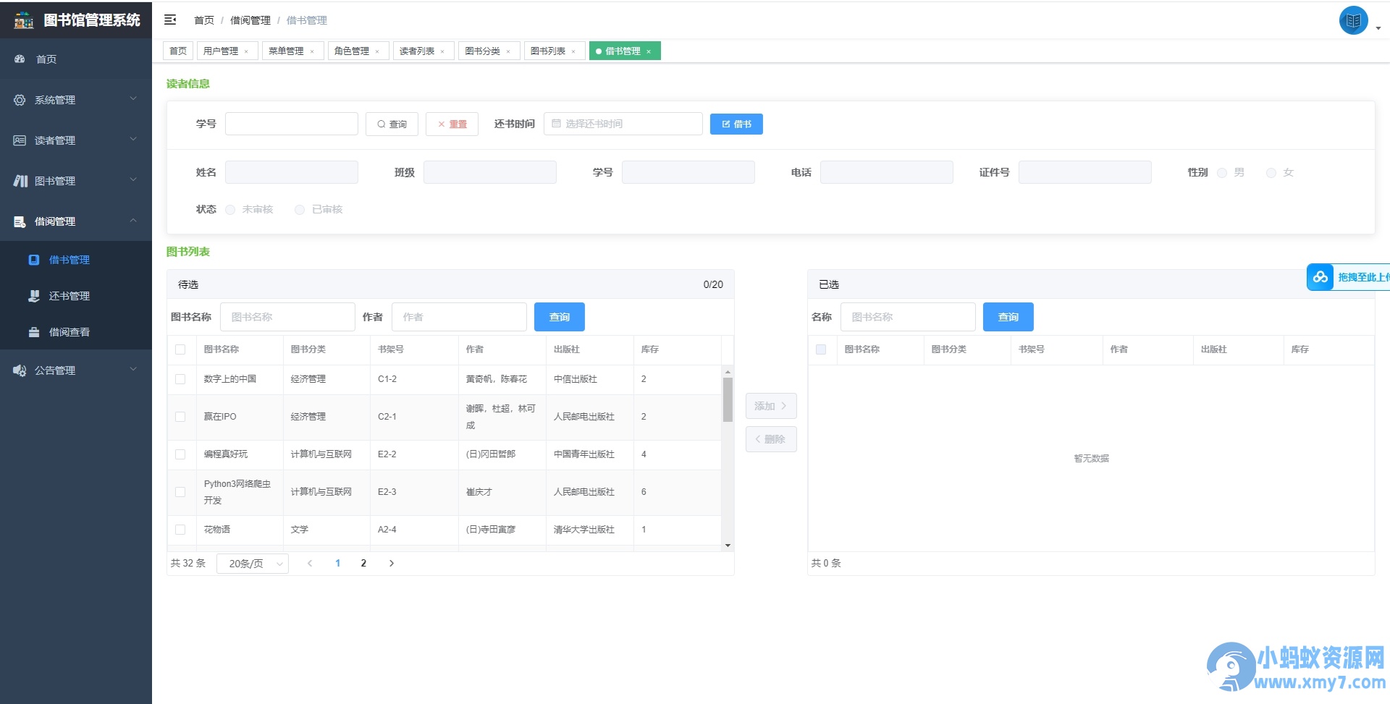Click the 读者管理 card icon
1390x704 pixels.
point(20,140)
